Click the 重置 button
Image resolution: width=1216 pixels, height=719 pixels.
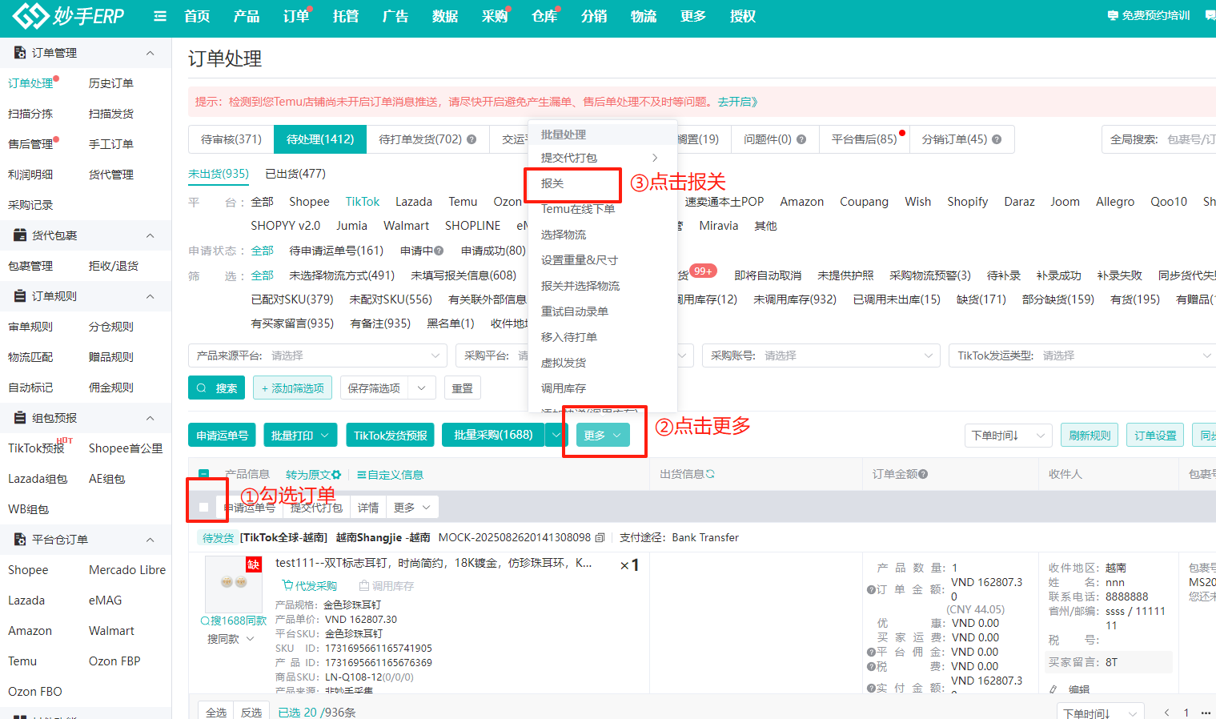pyautogui.click(x=462, y=388)
